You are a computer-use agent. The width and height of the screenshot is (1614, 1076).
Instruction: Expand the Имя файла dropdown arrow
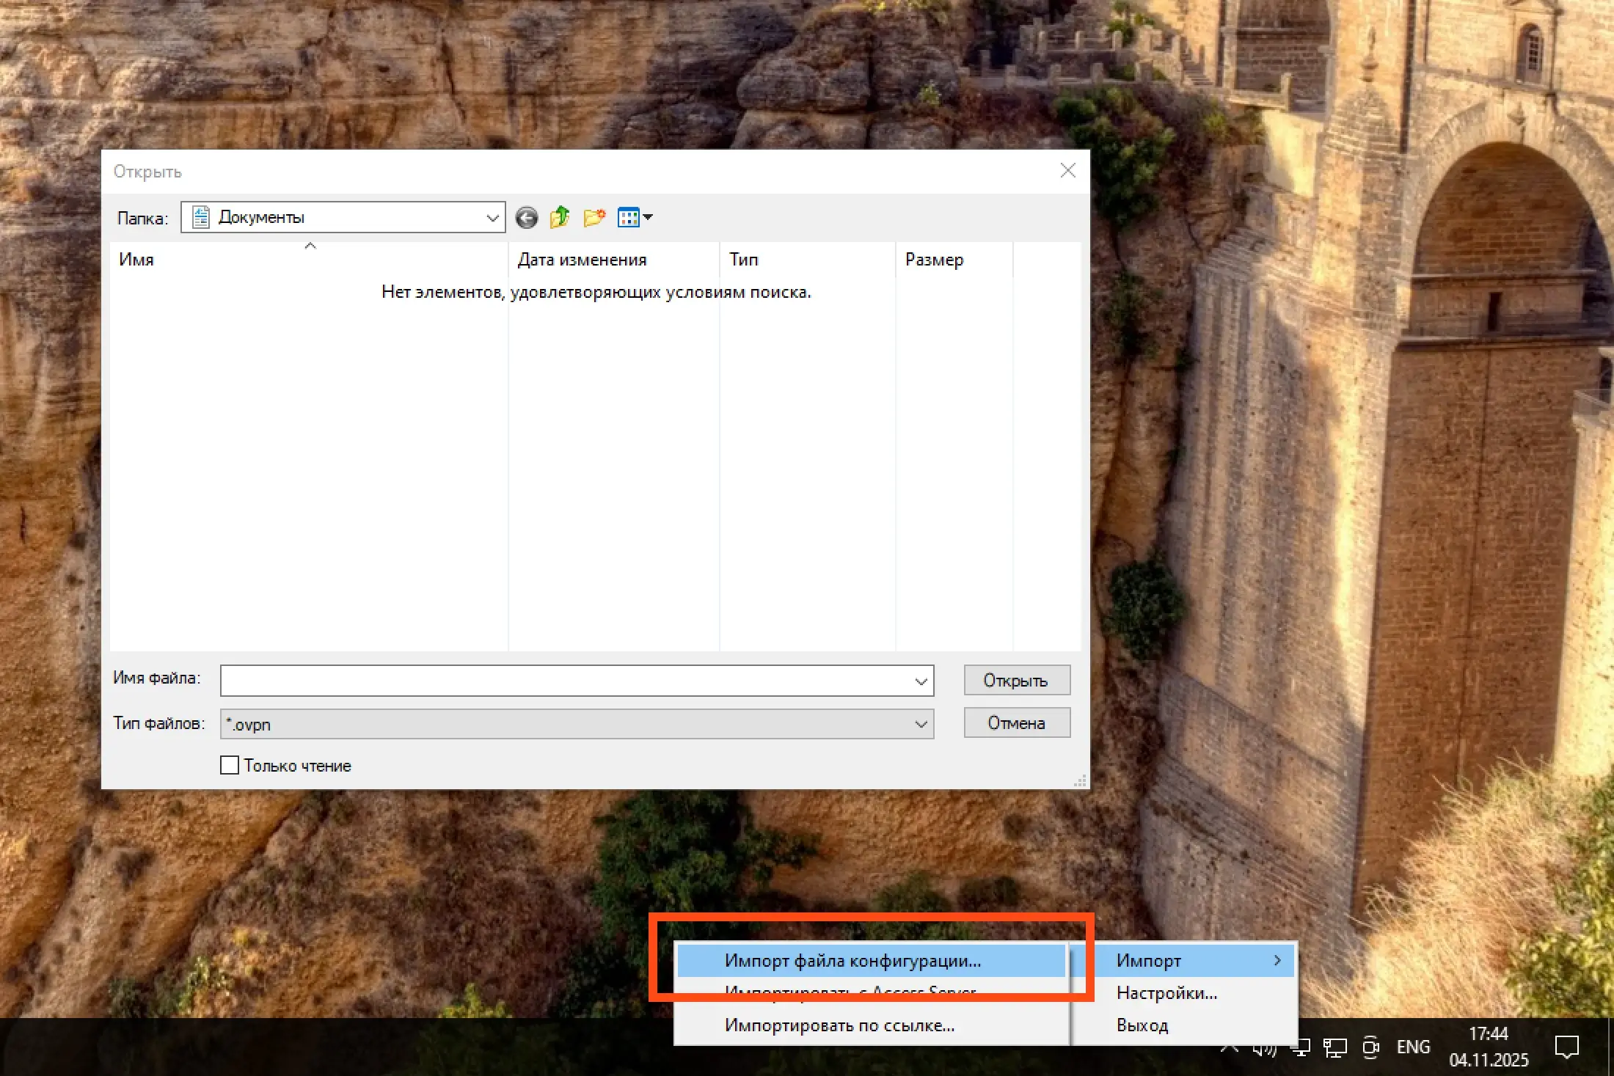(x=921, y=681)
